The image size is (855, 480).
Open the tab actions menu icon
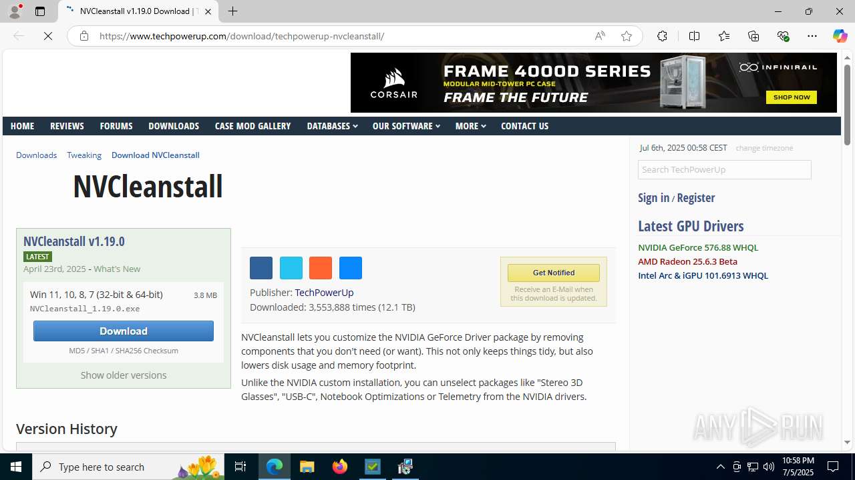click(40, 11)
